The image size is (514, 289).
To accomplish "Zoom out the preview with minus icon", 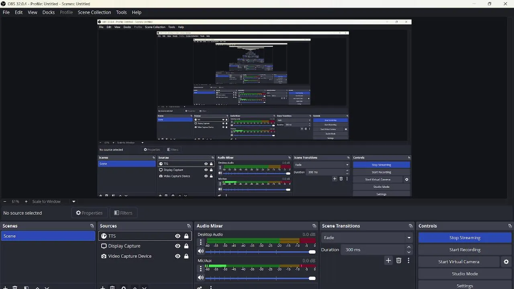I will pyautogui.click(x=4, y=201).
